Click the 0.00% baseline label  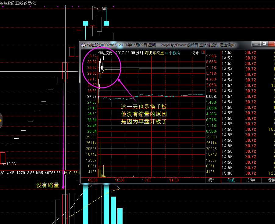(211, 97)
